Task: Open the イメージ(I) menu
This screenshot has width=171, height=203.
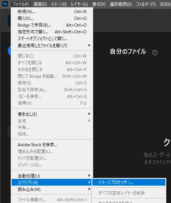Action: 59,4
